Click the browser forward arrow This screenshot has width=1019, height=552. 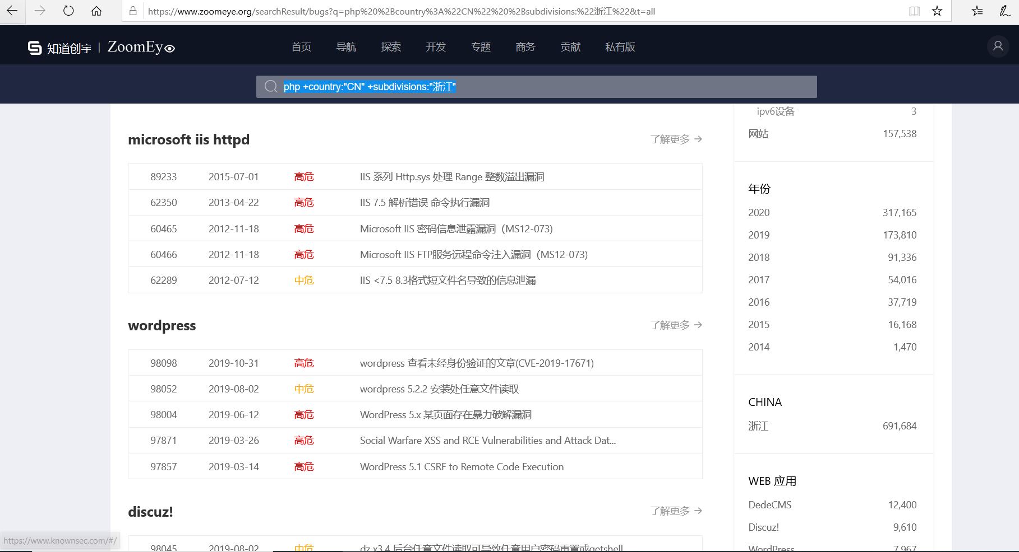(x=40, y=11)
